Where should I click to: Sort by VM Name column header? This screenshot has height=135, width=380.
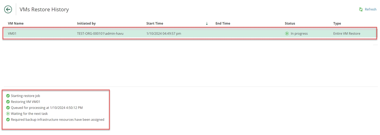pos(16,23)
